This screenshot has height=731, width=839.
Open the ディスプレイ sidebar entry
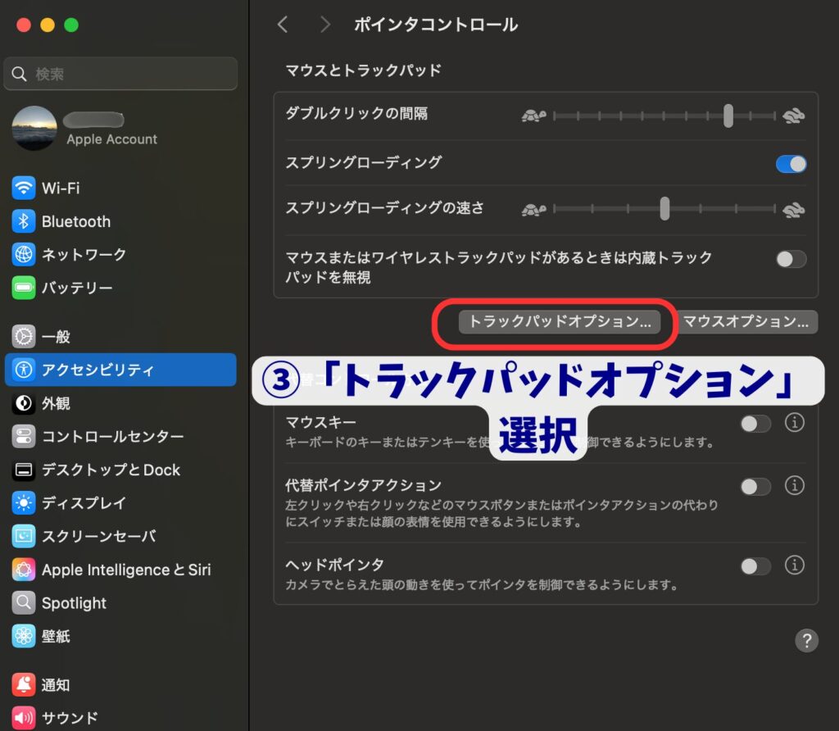120,502
